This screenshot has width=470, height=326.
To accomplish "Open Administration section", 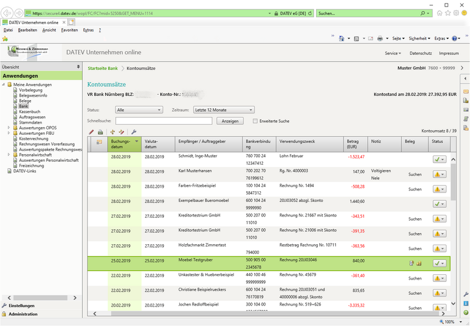I will [x=23, y=314].
